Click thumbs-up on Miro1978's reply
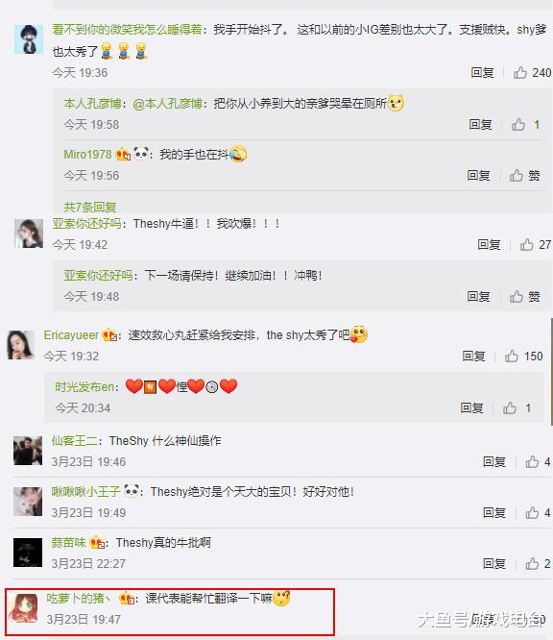The height and width of the screenshot is (640, 553). pos(517,176)
